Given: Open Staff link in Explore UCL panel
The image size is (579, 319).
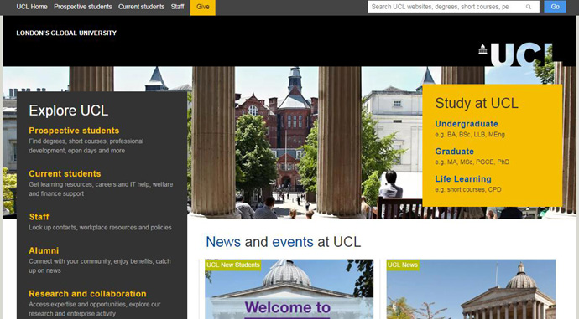Looking at the screenshot, I should tap(39, 217).
